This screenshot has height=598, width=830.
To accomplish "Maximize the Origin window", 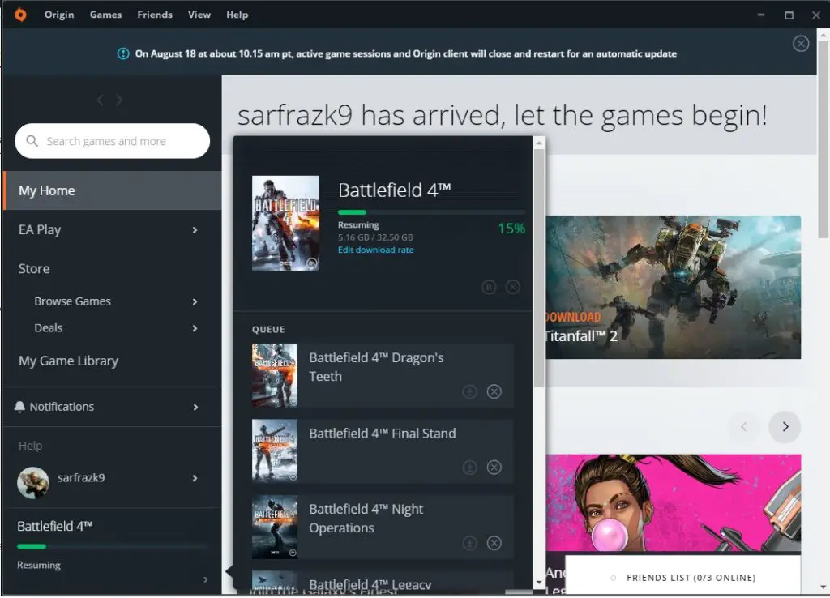I will pyautogui.click(x=789, y=15).
